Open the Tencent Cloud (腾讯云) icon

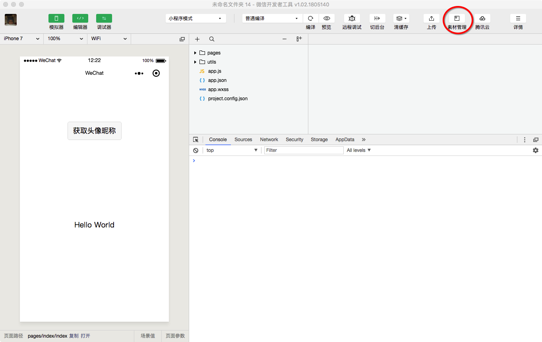[482, 19]
